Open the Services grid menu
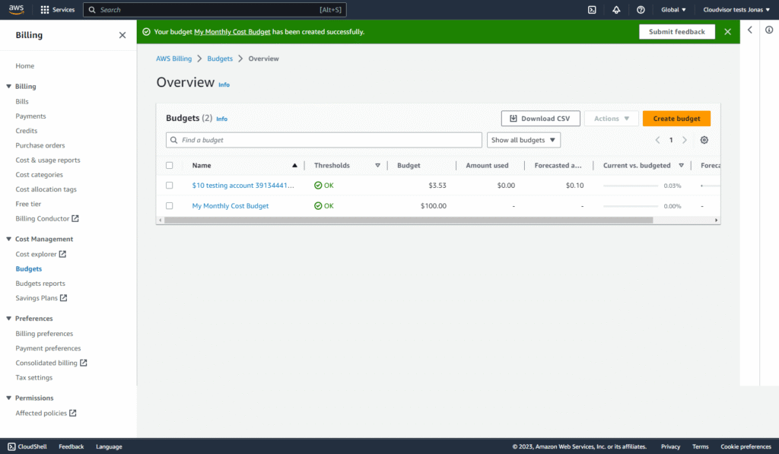This screenshot has height=454, width=779. 58,9
